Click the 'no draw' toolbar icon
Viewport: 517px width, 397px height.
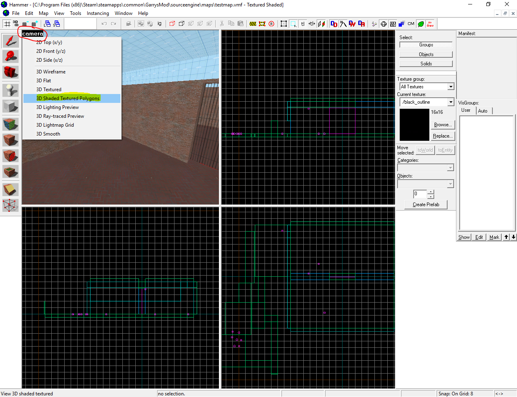pos(430,24)
